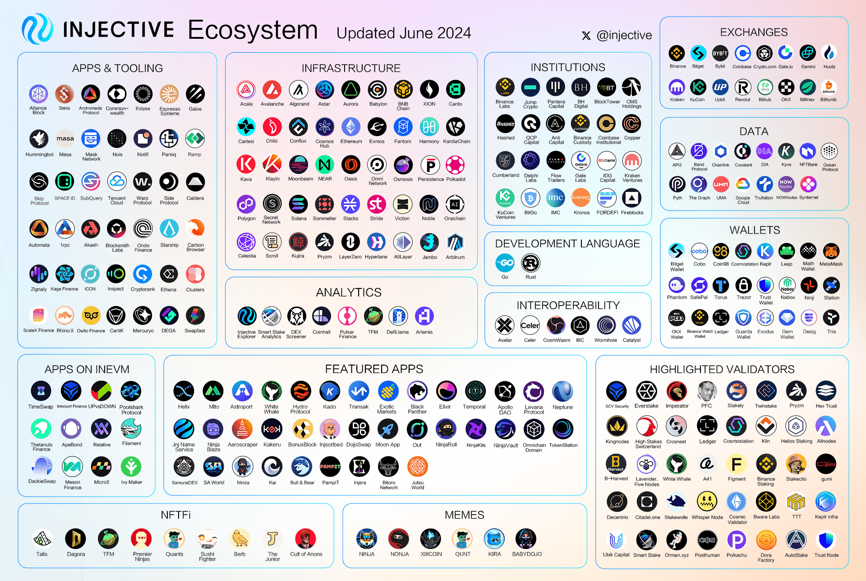The width and height of the screenshot is (866, 581).
Task: Click the Injective Explorer icon
Action: [247, 316]
